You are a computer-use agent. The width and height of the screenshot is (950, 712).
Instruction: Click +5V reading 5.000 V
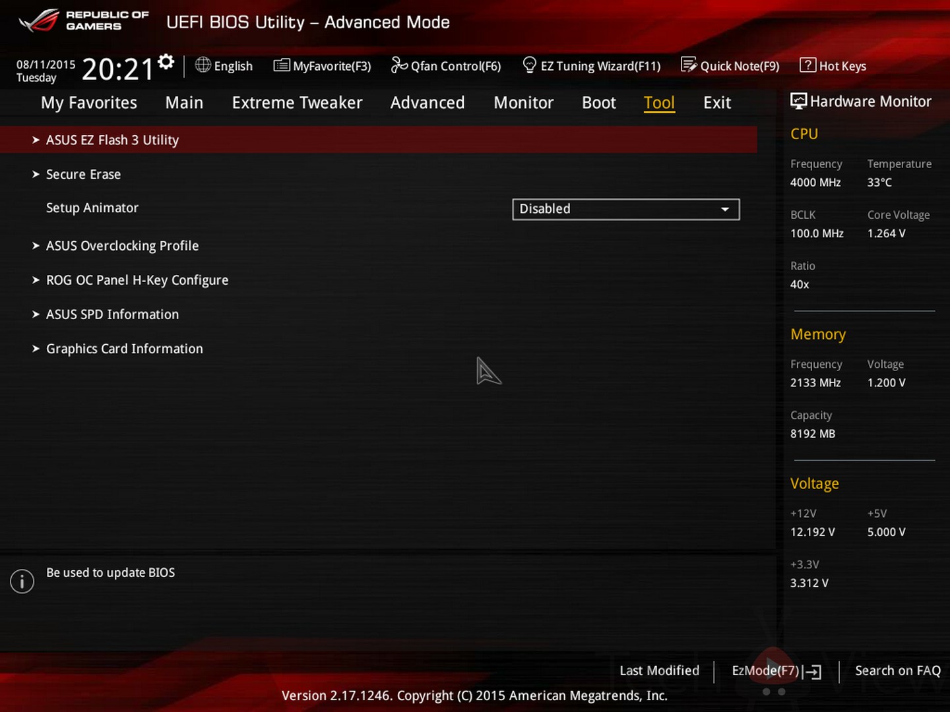(x=887, y=532)
